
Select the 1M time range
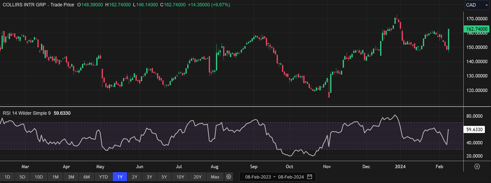(x=55, y=177)
